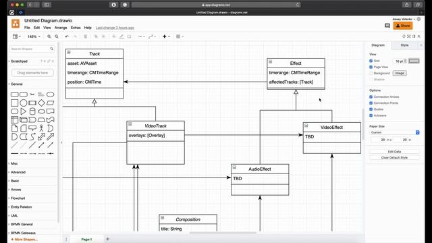Select the bidirectional block arrow shape

[x=41, y=136]
